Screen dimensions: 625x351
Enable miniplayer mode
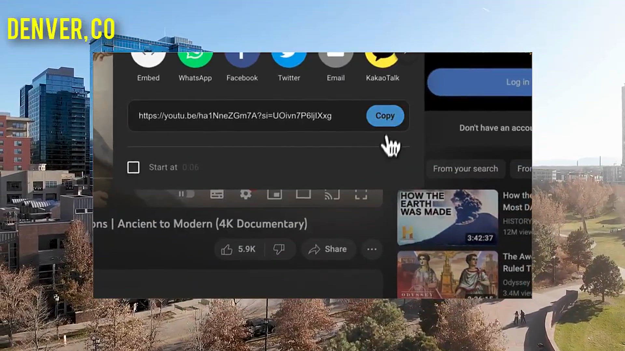274,194
